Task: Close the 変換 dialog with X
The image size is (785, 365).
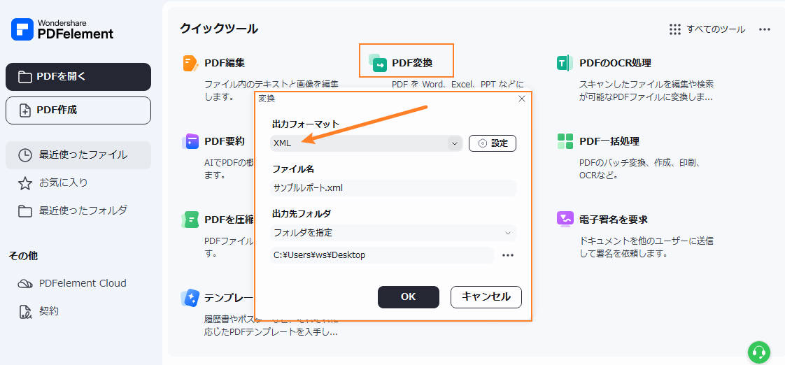Action: pyautogui.click(x=522, y=99)
